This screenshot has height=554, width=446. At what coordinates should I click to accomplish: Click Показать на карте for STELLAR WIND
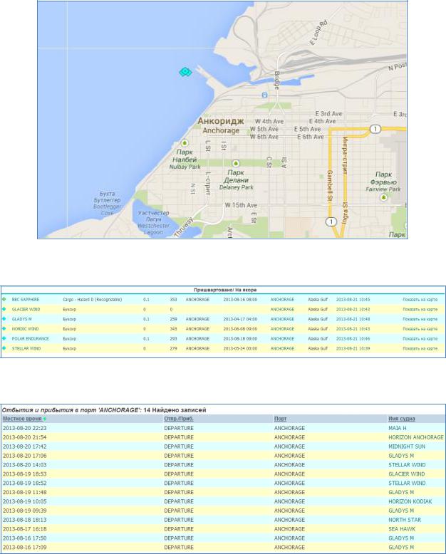click(420, 348)
